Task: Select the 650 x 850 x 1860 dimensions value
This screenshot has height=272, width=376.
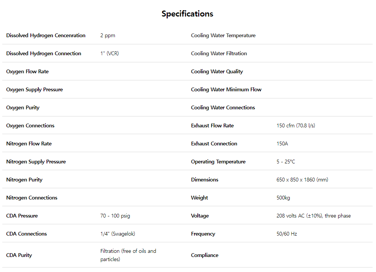Action: pos(302,180)
